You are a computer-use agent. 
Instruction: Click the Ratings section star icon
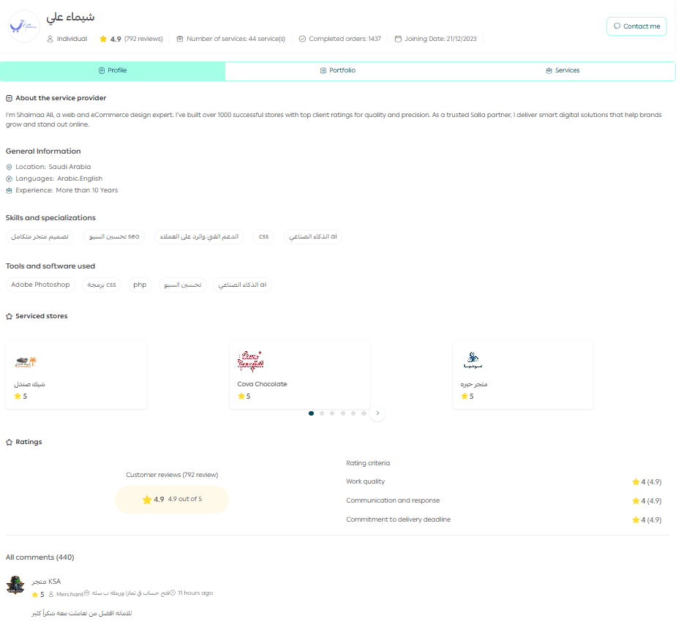click(x=9, y=443)
